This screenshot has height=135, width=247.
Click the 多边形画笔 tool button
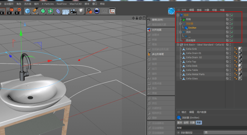[x=161, y=54]
